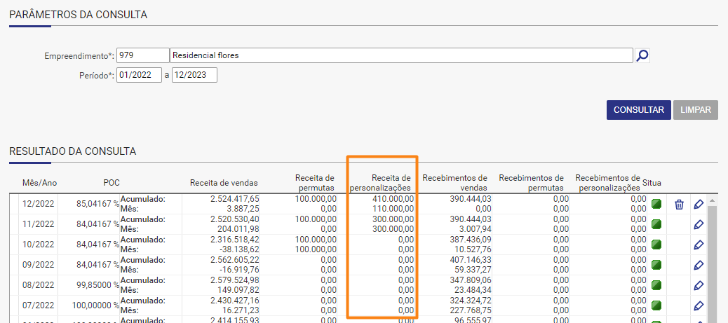The width and height of the screenshot is (728, 323).
Task: Click green status icon for 08/2022
Action: [656, 286]
